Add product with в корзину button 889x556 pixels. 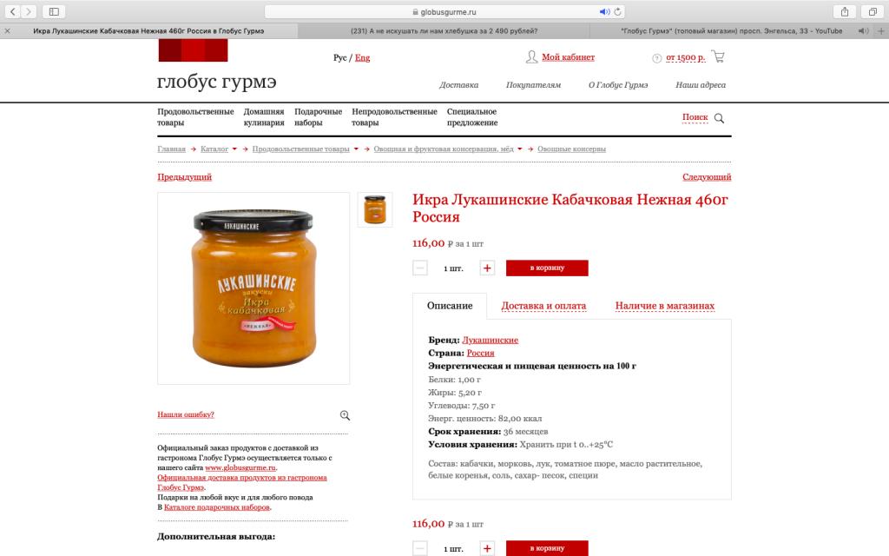coord(547,268)
